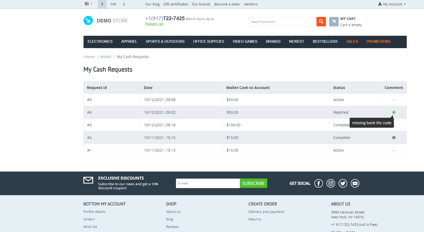Click Become a seller link
Image resolution: width=424 pixels, height=232 pixels.
tap(227, 4)
